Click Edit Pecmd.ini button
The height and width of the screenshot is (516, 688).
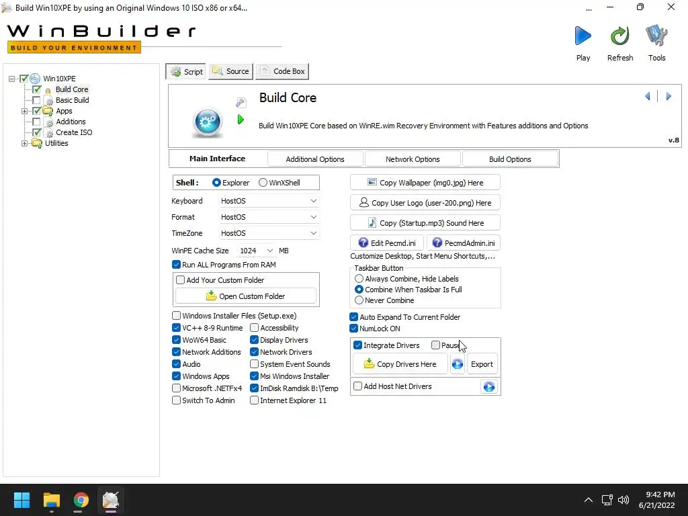tap(387, 243)
